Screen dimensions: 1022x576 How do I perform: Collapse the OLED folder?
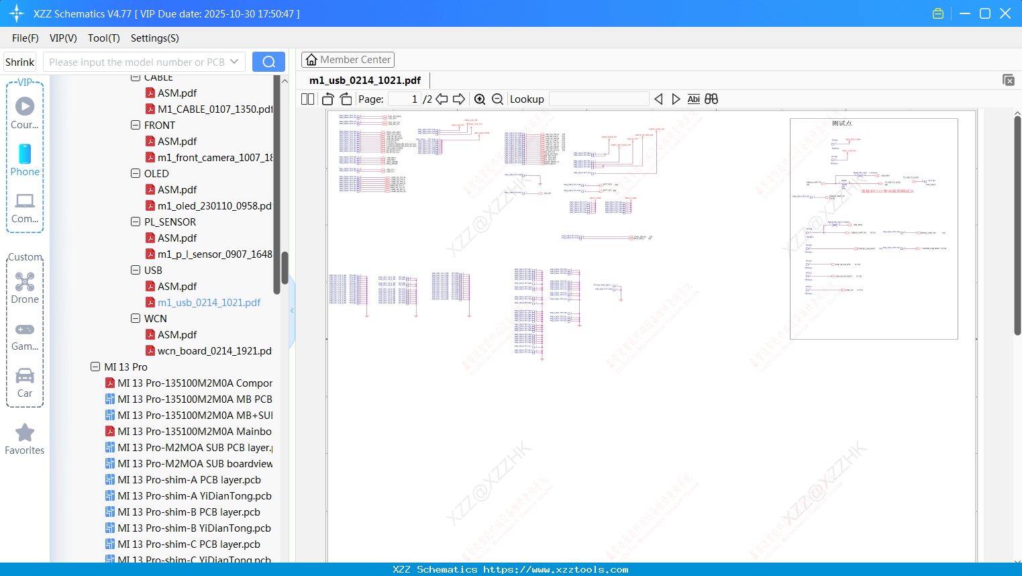pos(136,173)
